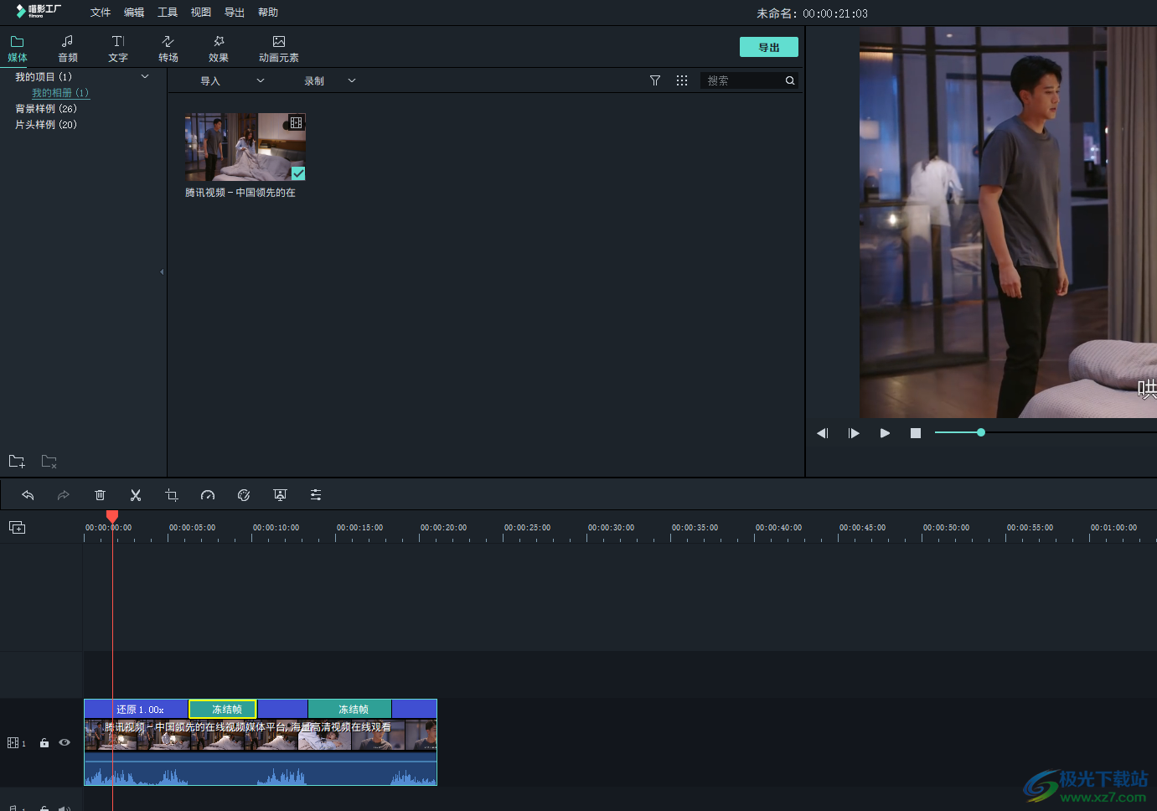Viewport: 1157px width, 811px height.
Task: Toggle lock on video track 1
Action: (x=44, y=743)
